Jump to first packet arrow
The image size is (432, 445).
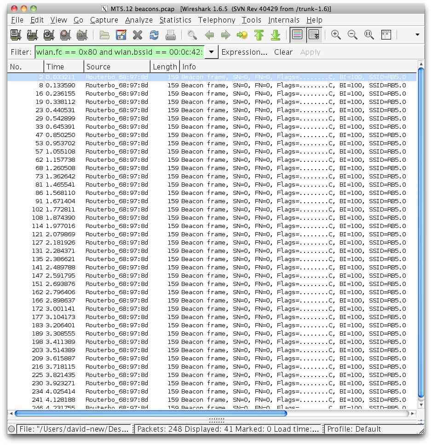pos(259,35)
